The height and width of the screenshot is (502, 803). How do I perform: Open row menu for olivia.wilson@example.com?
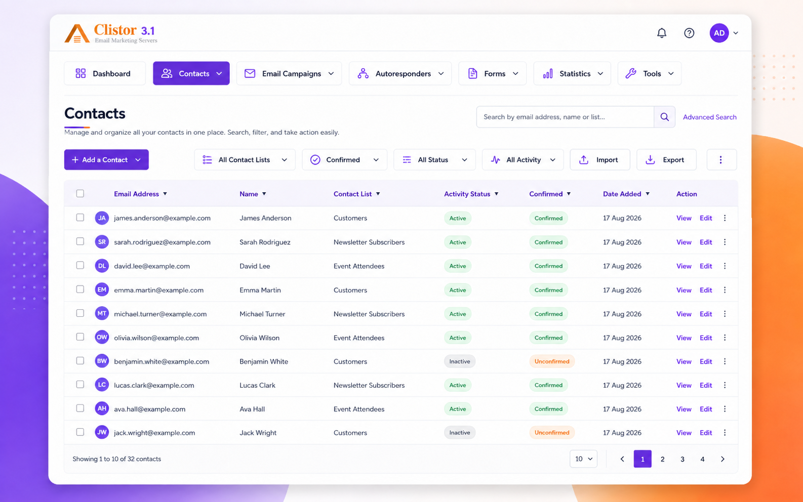[725, 338]
